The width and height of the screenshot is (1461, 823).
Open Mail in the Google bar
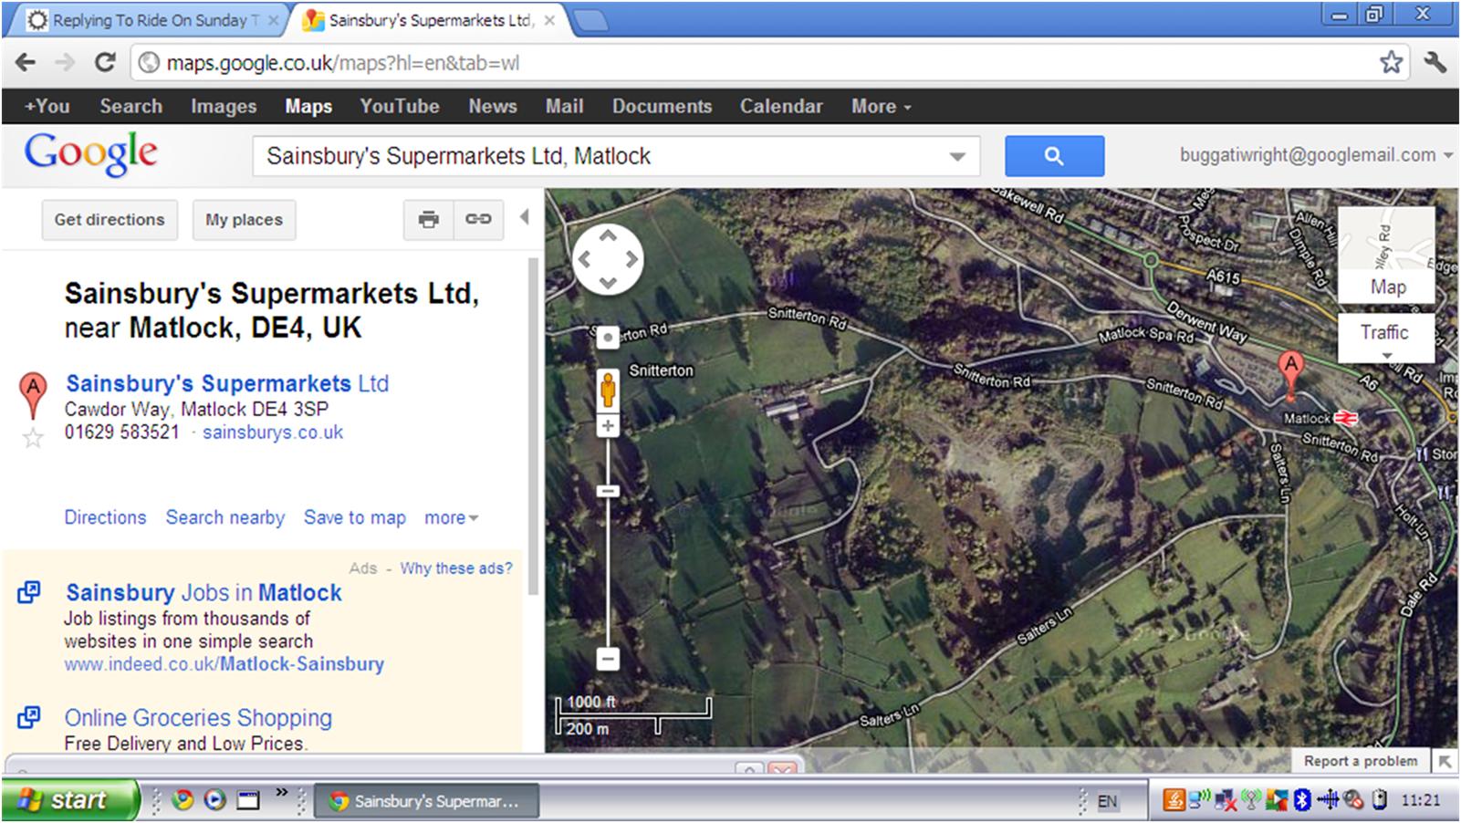click(x=564, y=107)
